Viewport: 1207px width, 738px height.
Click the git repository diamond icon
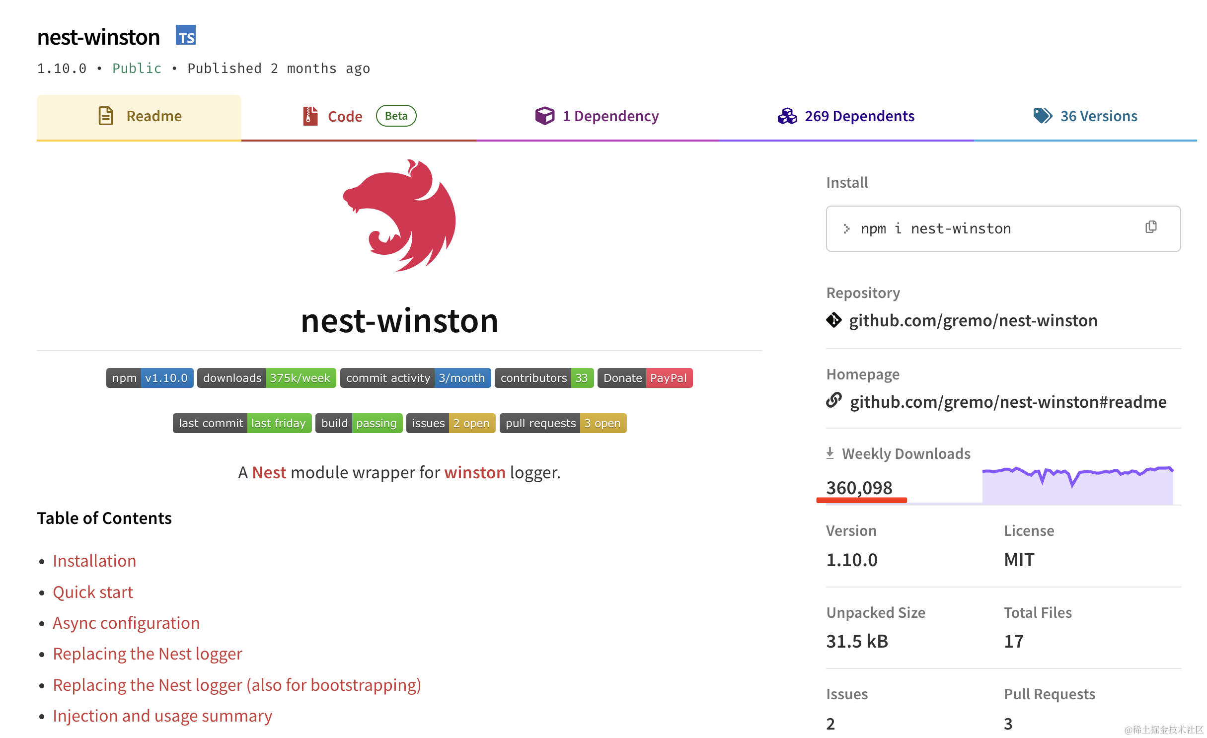pos(833,320)
